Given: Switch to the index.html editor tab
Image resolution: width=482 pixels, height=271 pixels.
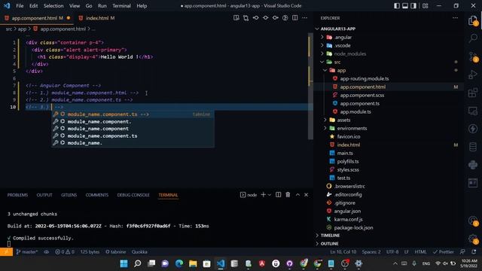Looking at the screenshot, I should (x=97, y=18).
